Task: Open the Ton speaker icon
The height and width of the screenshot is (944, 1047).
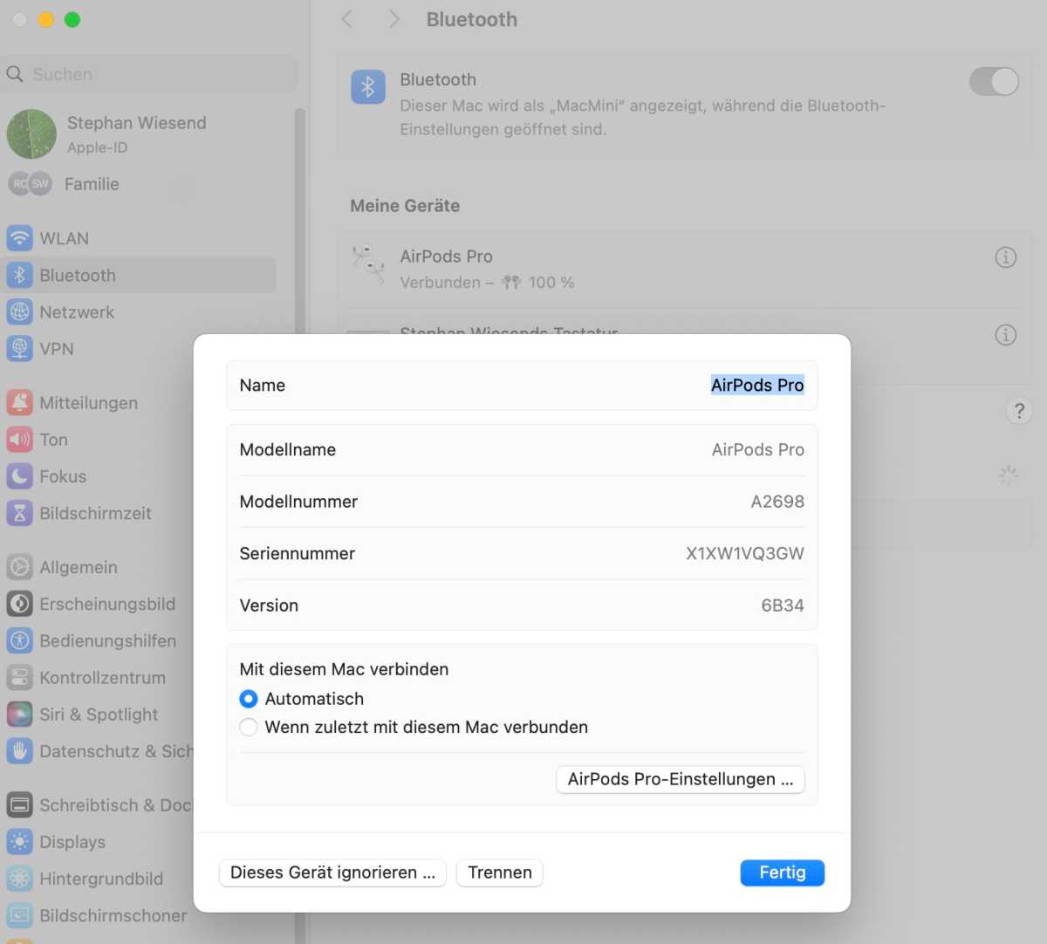Action: click(x=19, y=439)
